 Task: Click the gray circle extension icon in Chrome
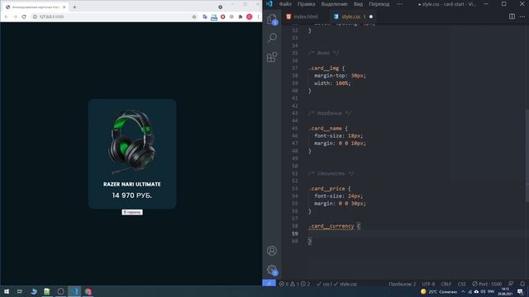[x=231, y=16]
